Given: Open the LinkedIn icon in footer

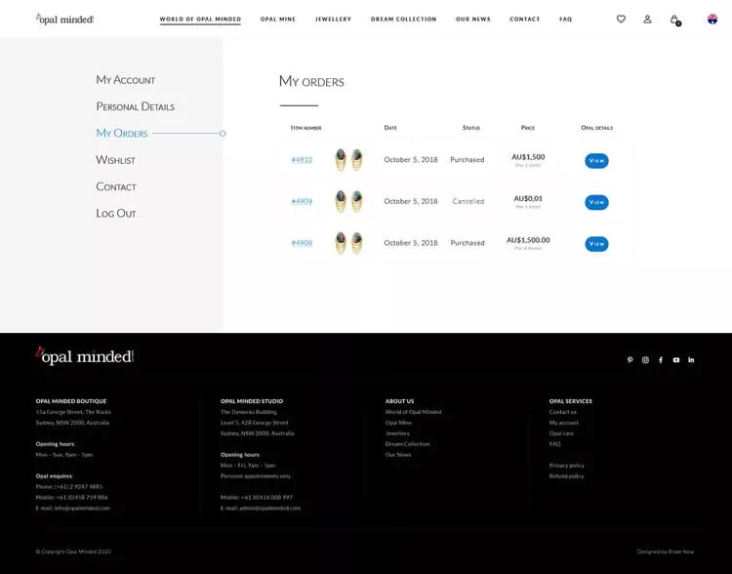Looking at the screenshot, I should [x=691, y=359].
